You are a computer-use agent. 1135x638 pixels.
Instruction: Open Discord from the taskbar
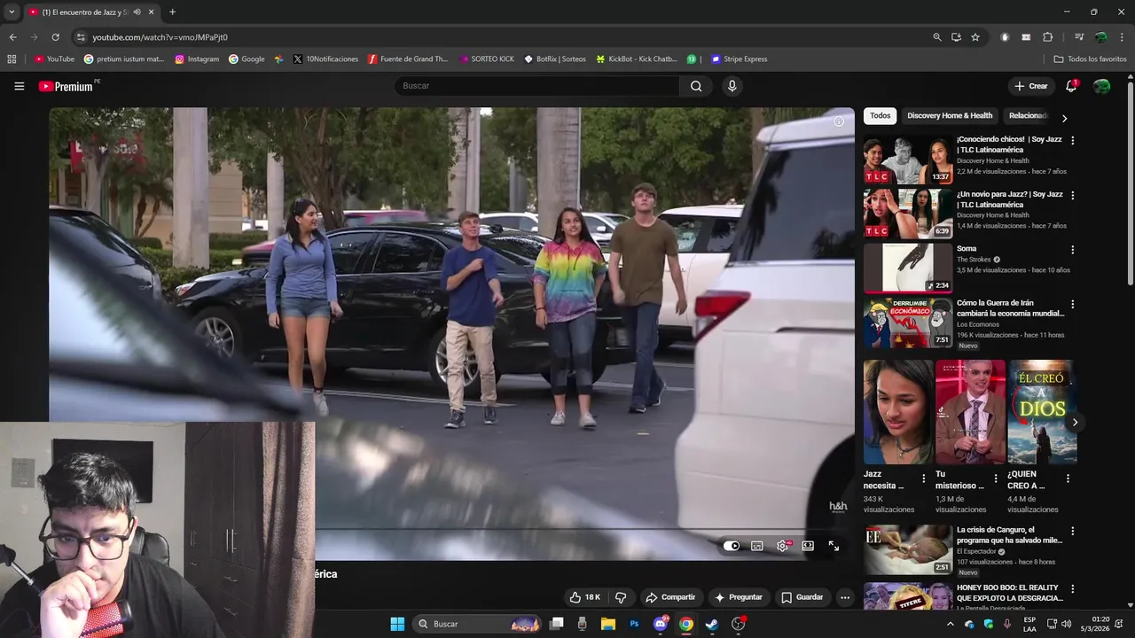pos(661,624)
